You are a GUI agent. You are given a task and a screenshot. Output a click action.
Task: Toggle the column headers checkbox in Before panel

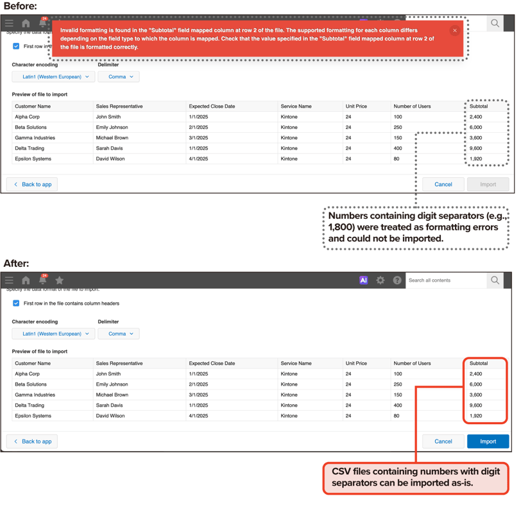[x=16, y=46]
